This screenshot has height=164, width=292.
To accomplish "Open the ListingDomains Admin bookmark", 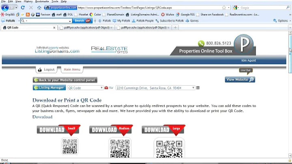I will [x=142, y=15].
